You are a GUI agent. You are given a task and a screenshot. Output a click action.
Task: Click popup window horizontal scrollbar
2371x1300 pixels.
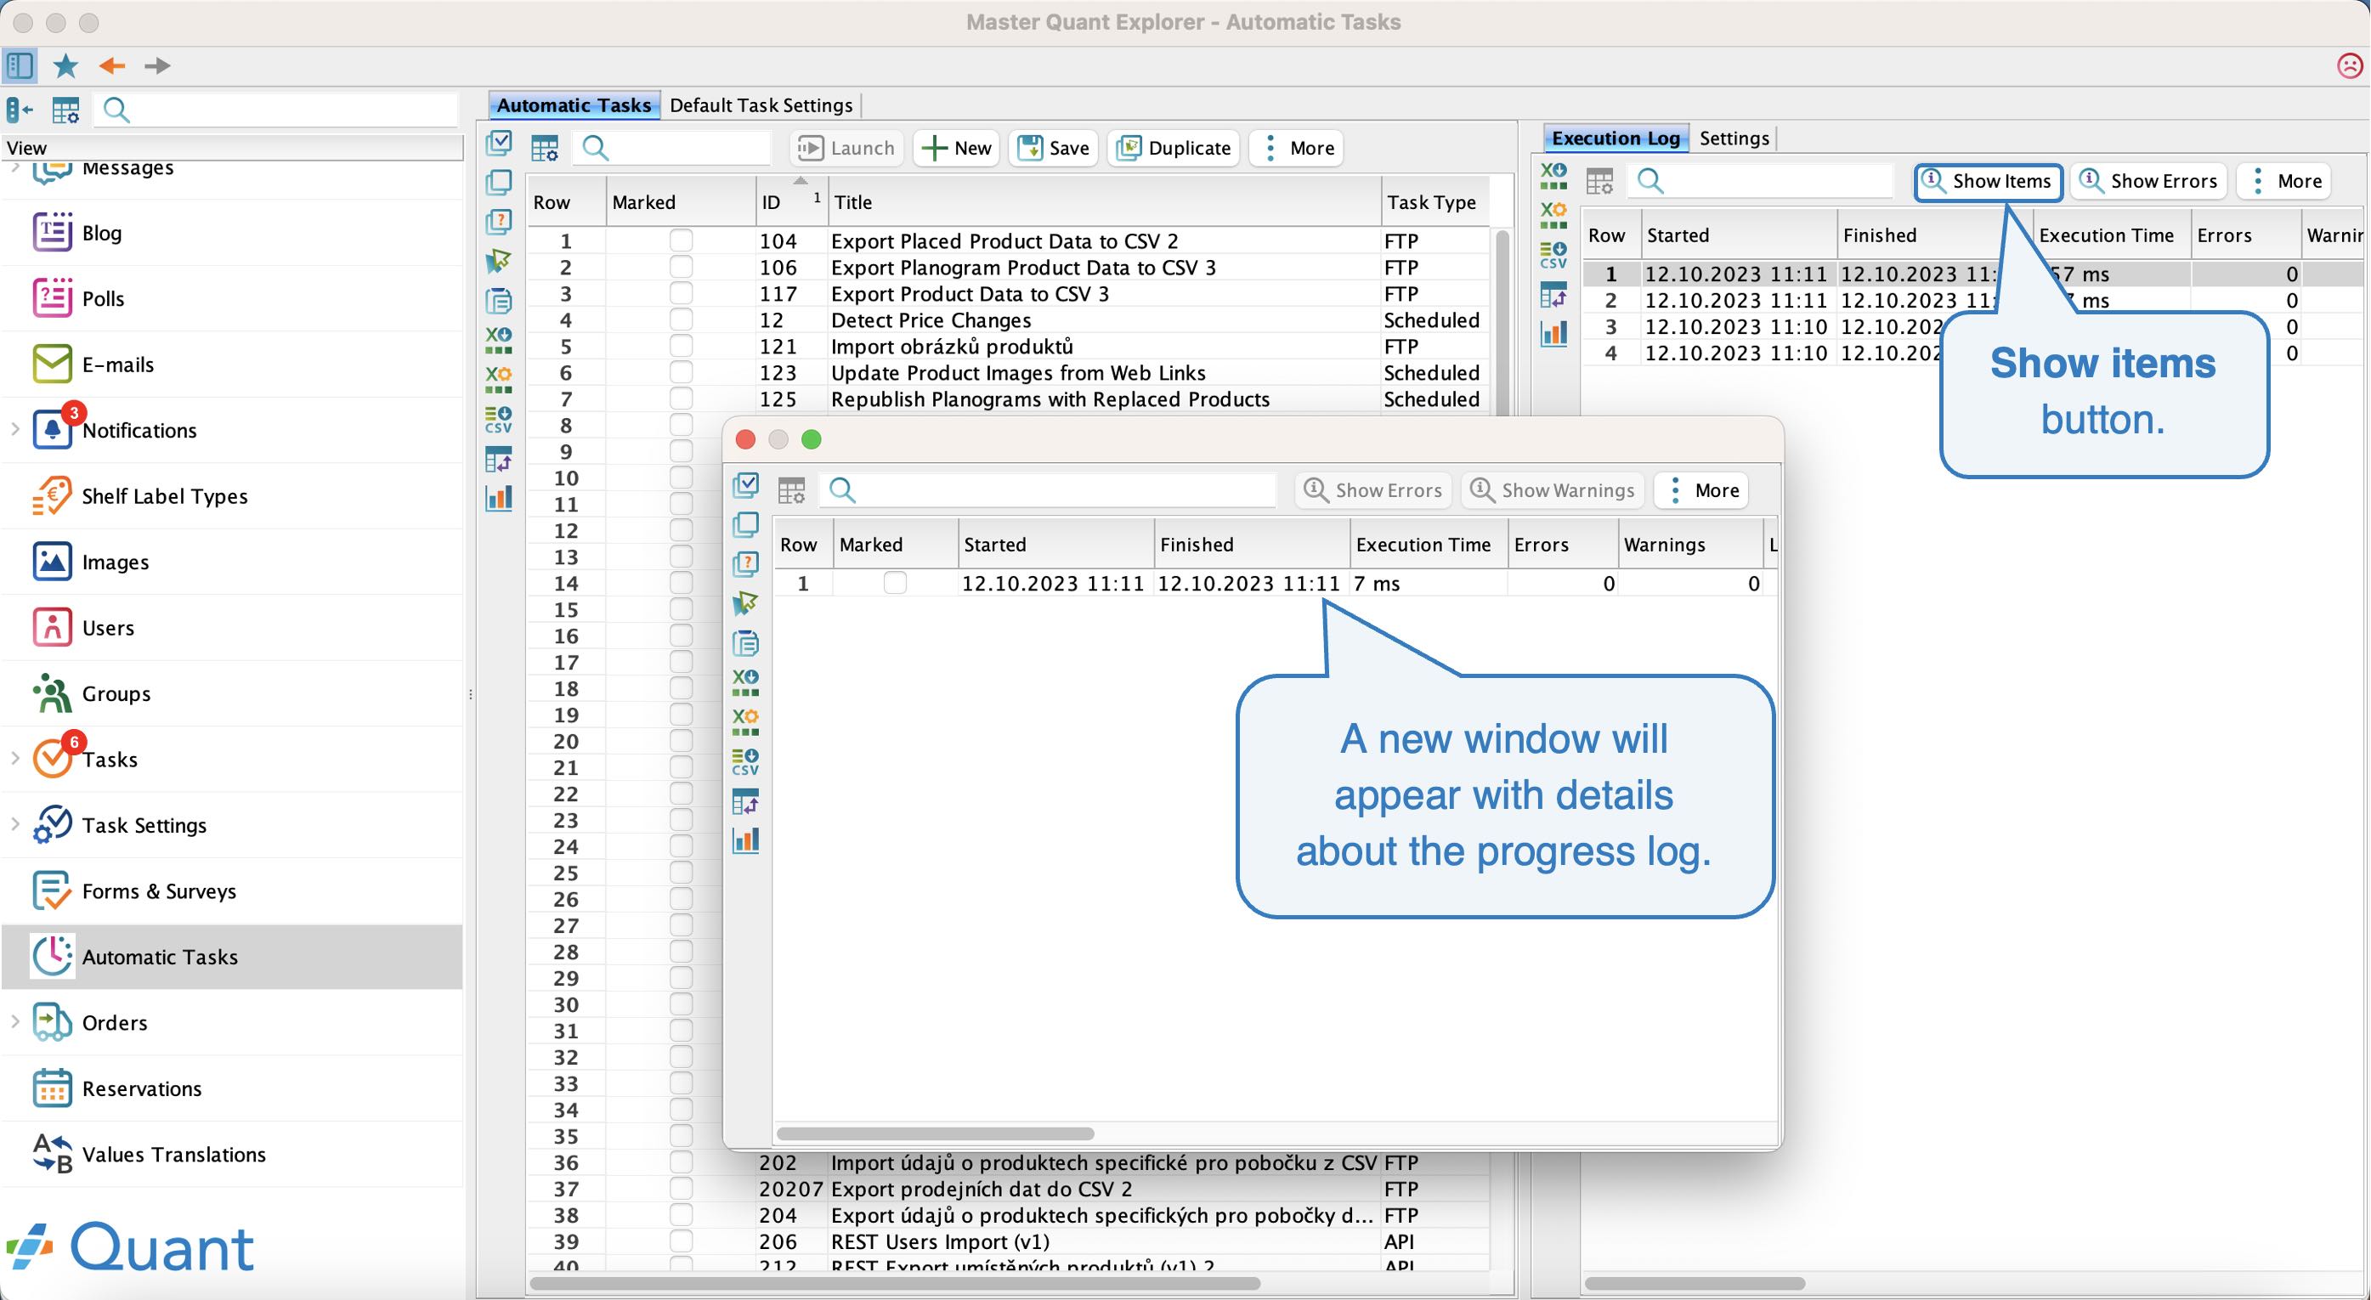pyautogui.click(x=936, y=1133)
